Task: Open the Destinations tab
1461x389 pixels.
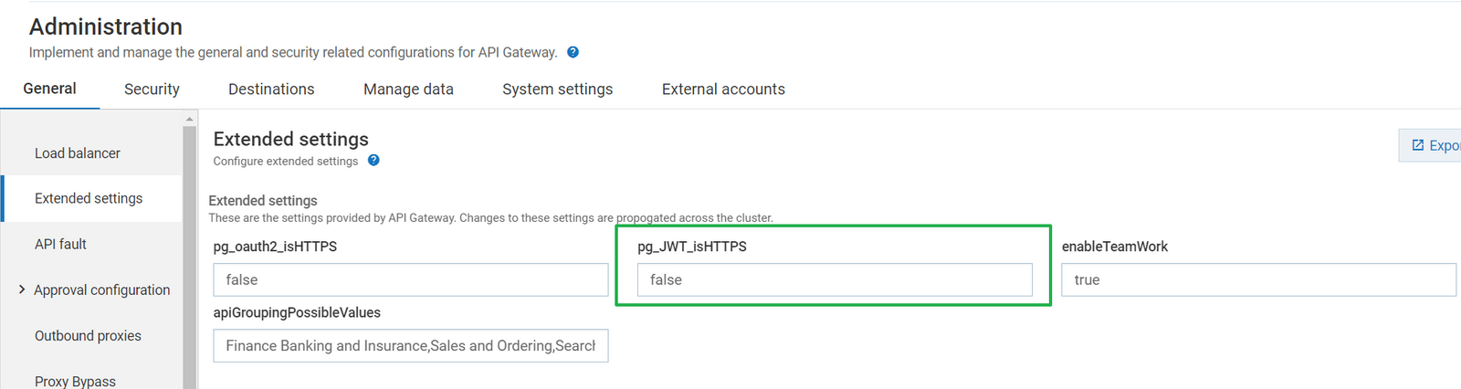Action: [271, 89]
